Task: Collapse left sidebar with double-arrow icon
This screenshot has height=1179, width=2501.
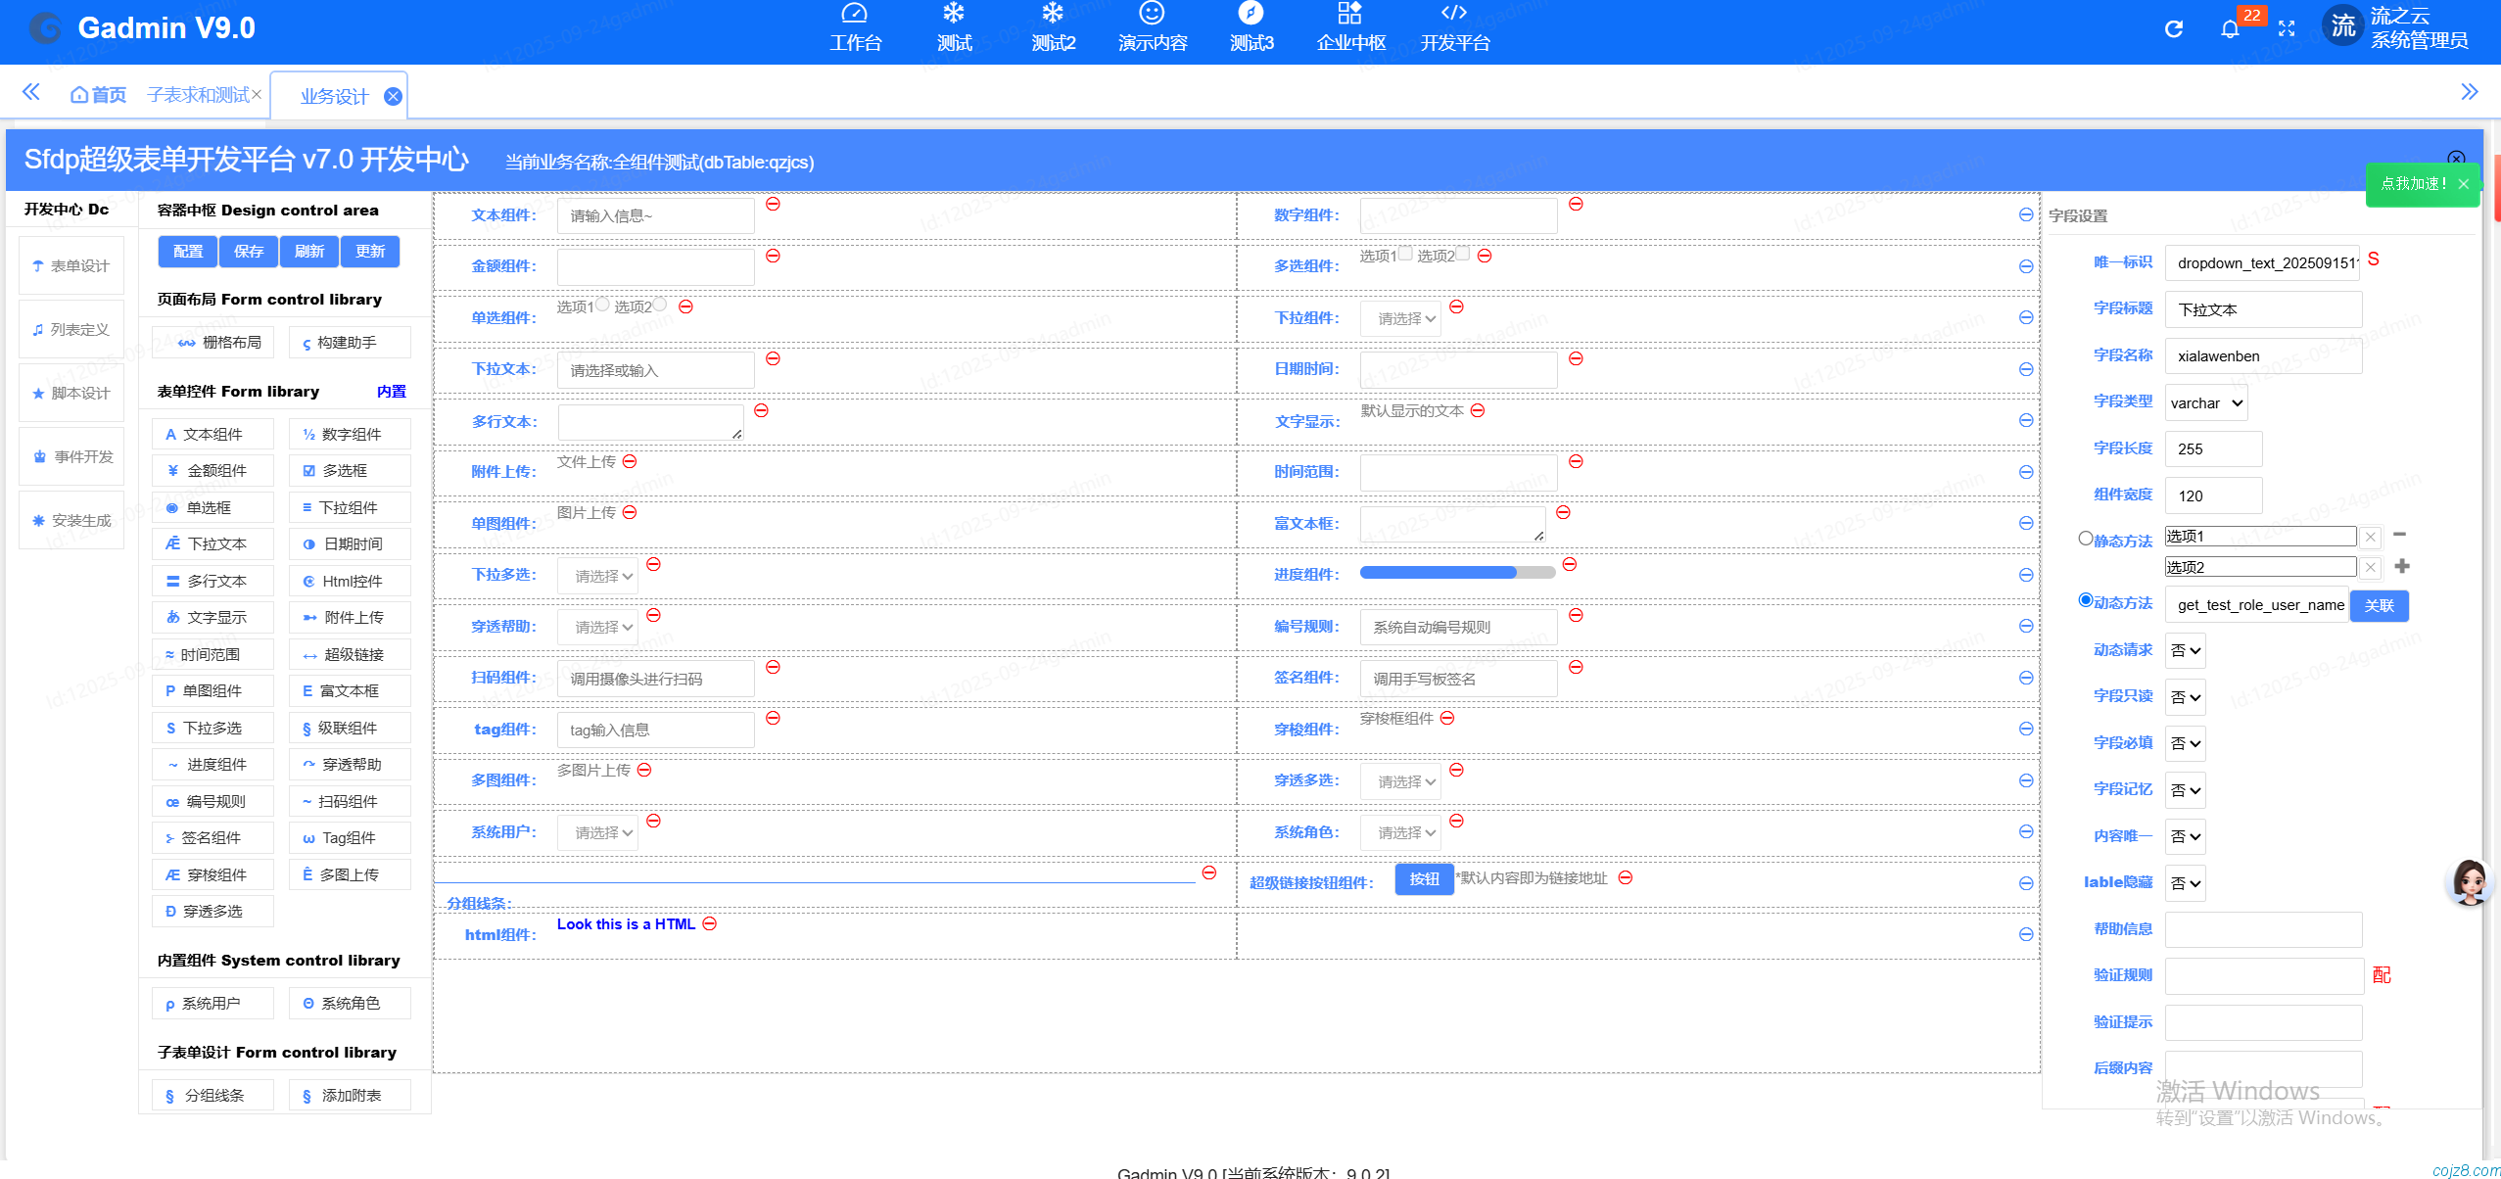Action: click(x=31, y=92)
